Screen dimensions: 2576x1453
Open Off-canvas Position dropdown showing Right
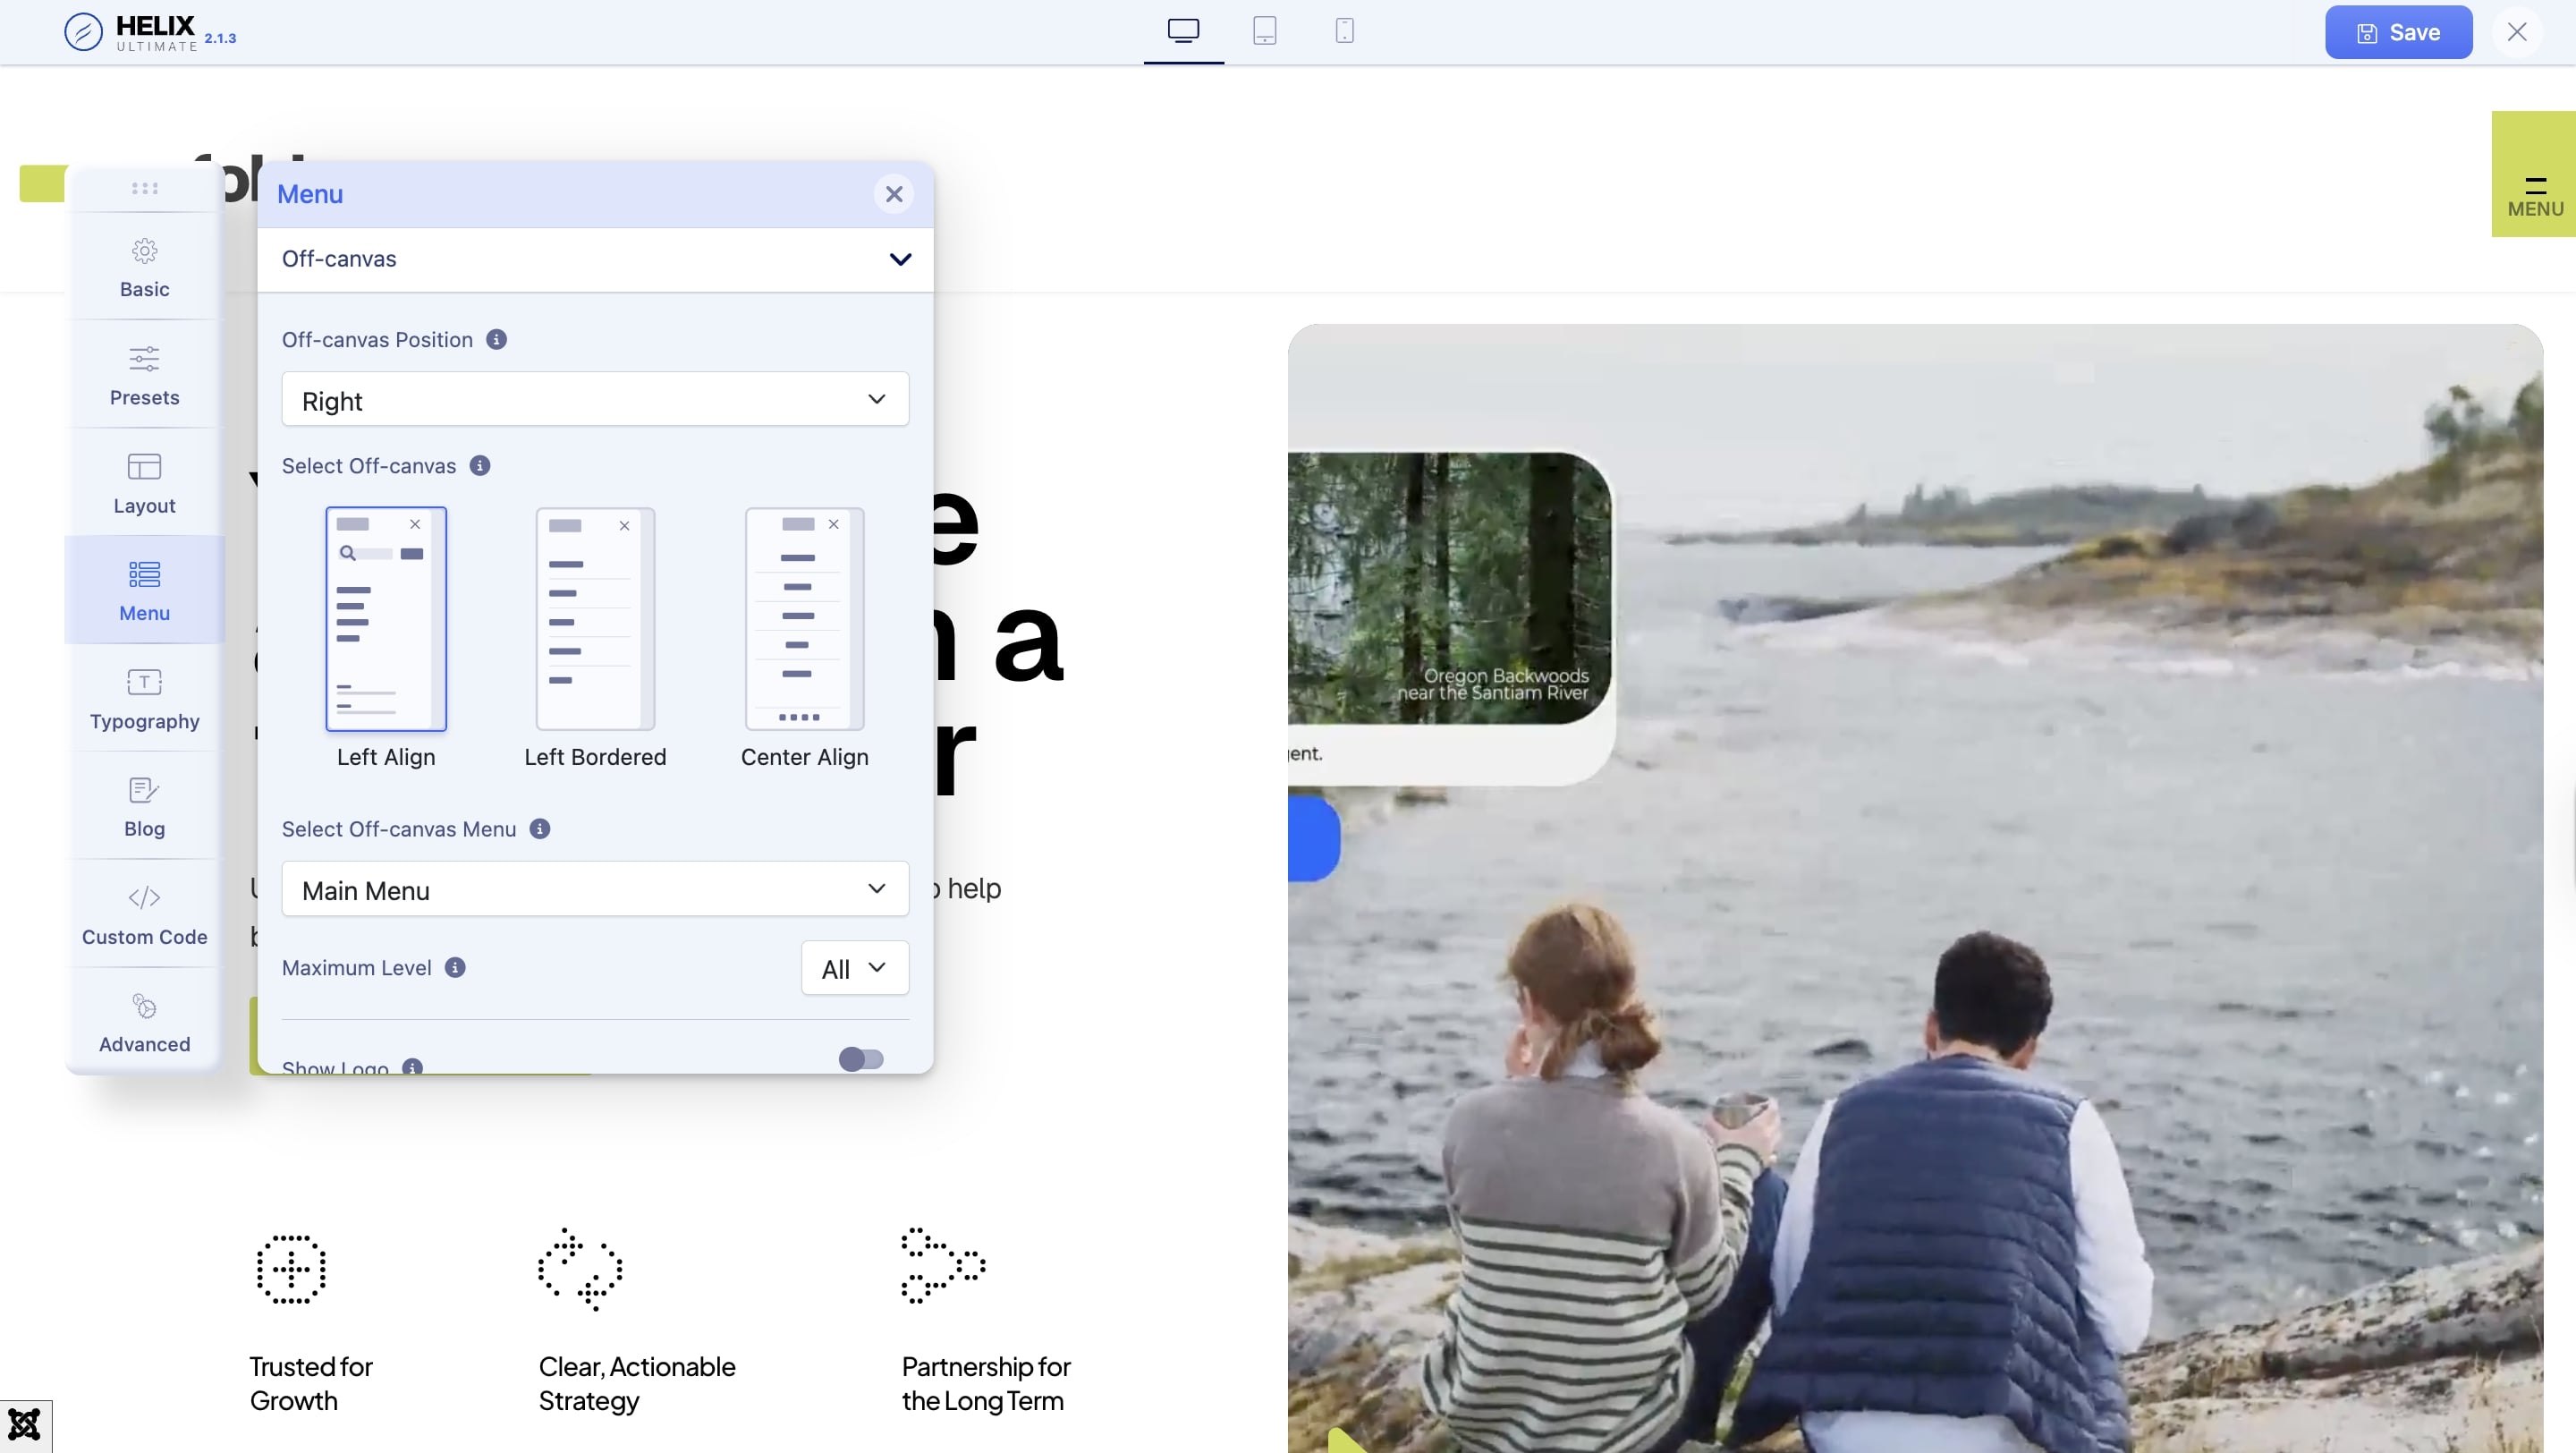595,400
